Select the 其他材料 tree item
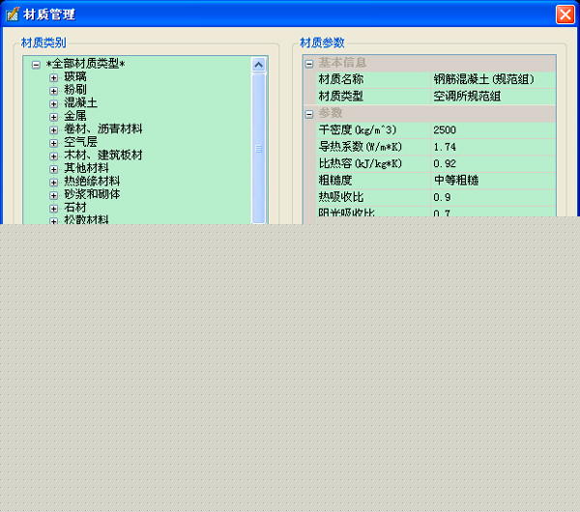580x512 pixels. point(86,168)
